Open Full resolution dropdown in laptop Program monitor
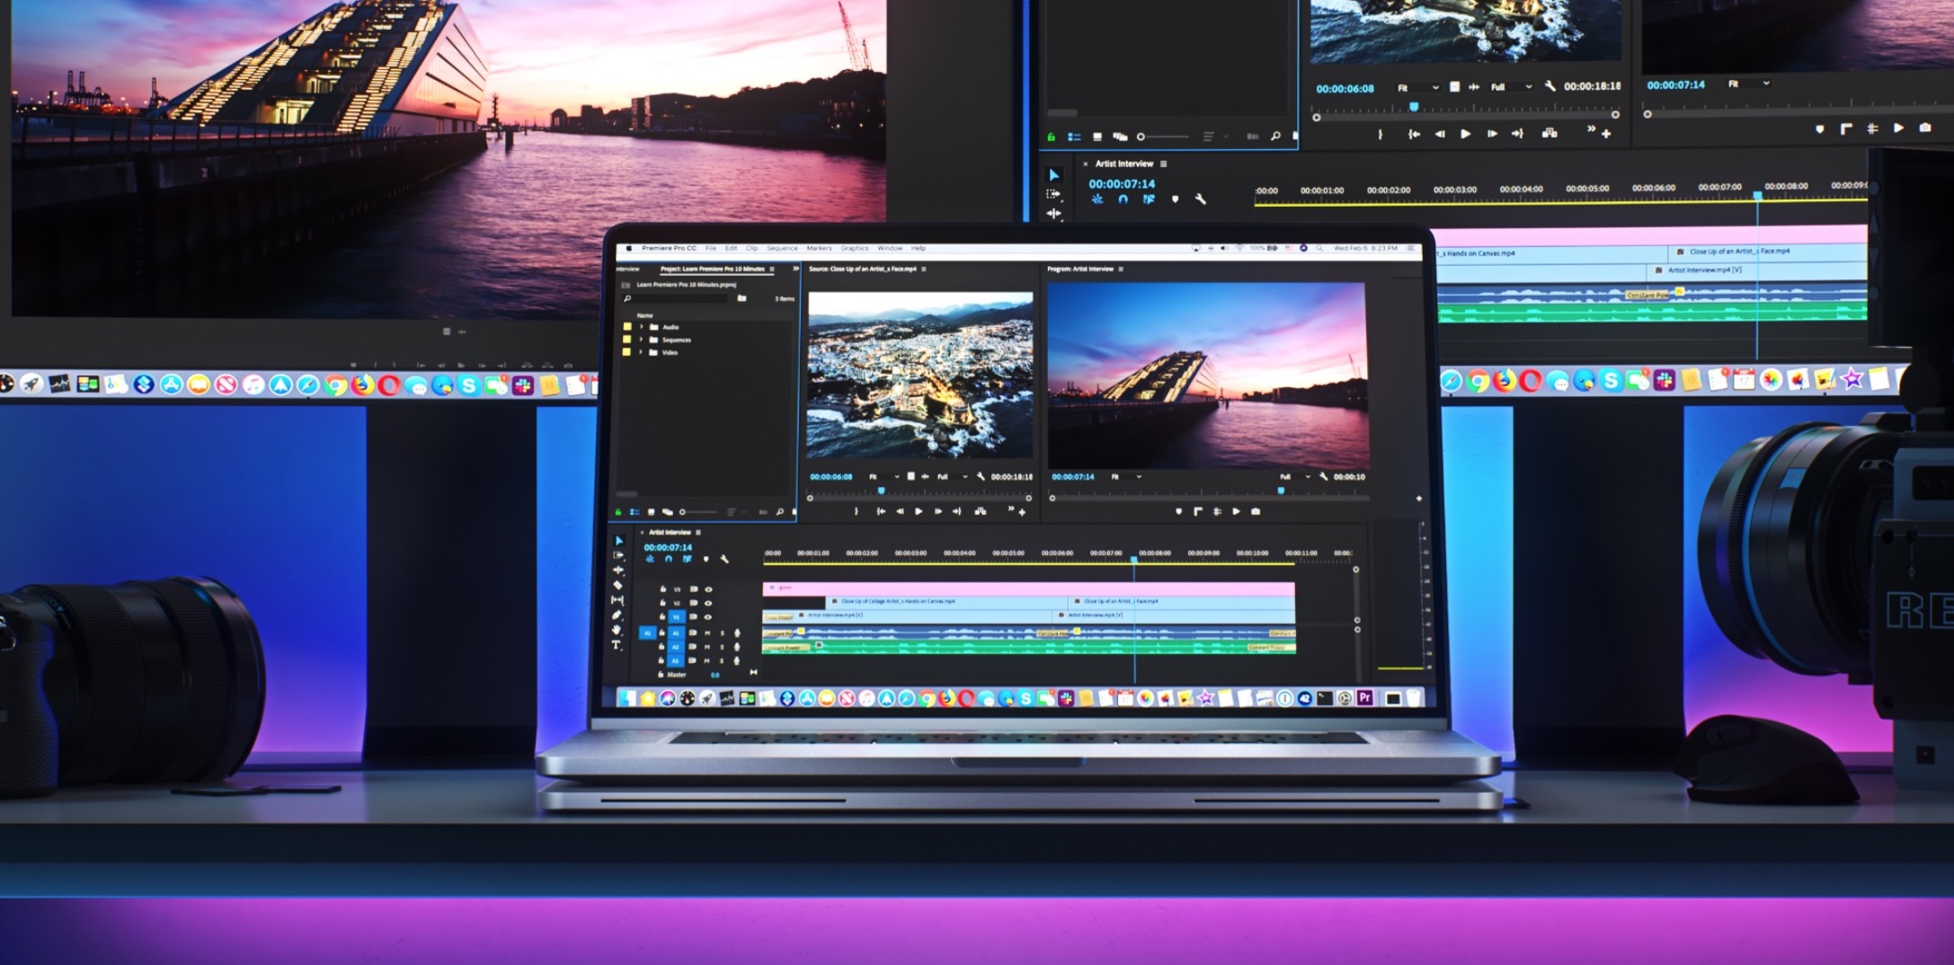This screenshot has height=965, width=1954. tap(1295, 476)
